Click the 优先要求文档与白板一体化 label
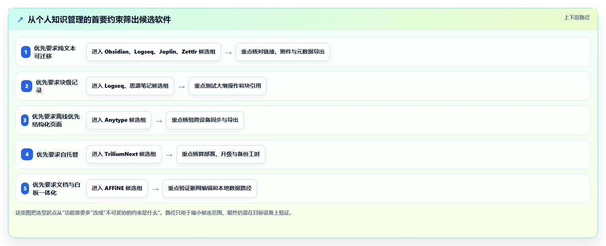Image resolution: width=606 pixels, height=246 pixels. click(56, 188)
